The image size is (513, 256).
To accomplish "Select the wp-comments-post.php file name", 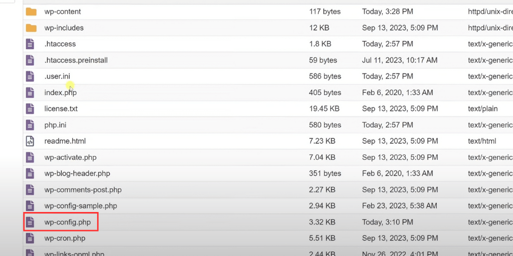I will (83, 189).
